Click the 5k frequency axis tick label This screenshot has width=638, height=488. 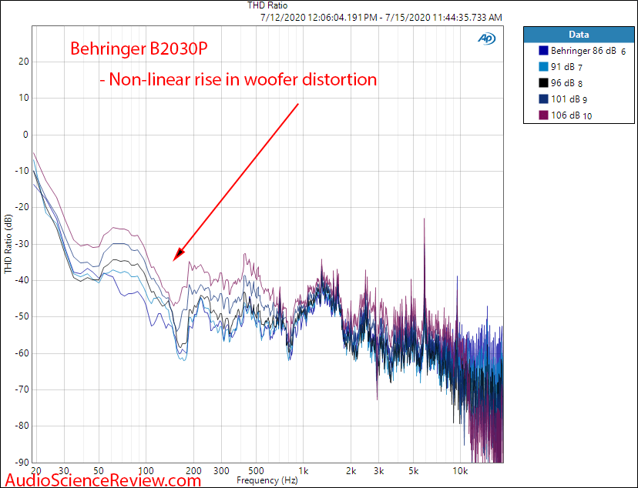[x=414, y=471]
